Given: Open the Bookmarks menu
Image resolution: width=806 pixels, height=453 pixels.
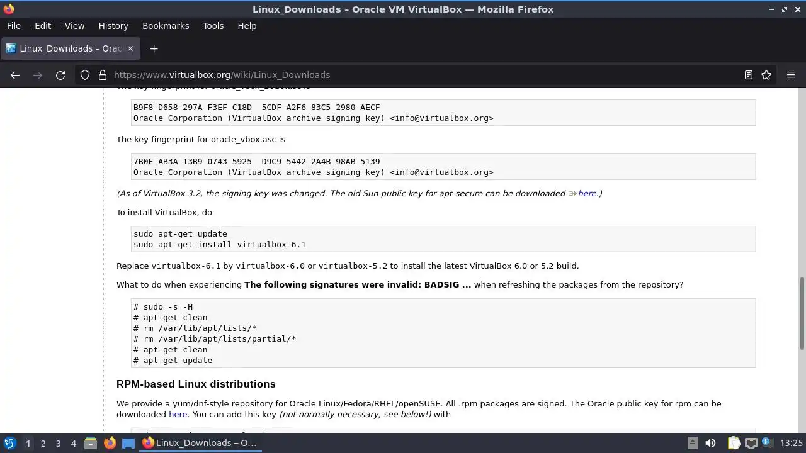Looking at the screenshot, I should (x=166, y=26).
